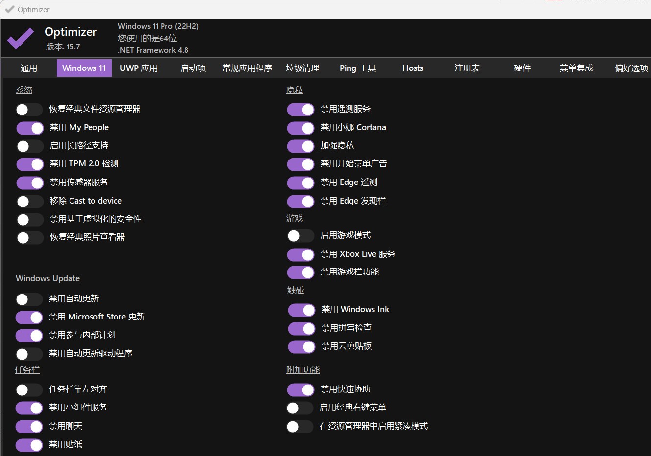Toggle 禁用拼写检查 off
Image resolution: width=651 pixels, height=456 pixels.
[x=302, y=329]
